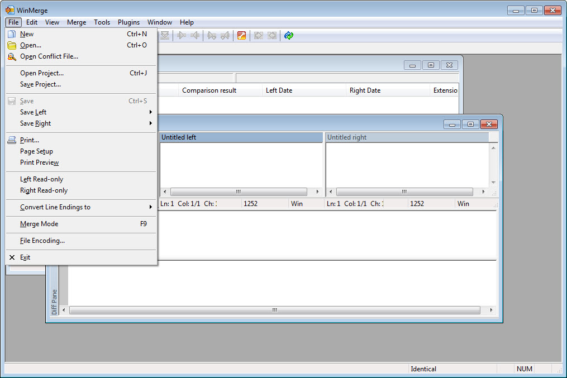Activate the Untitled left pane header
Screen dimensions: 567x378
[241, 137]
